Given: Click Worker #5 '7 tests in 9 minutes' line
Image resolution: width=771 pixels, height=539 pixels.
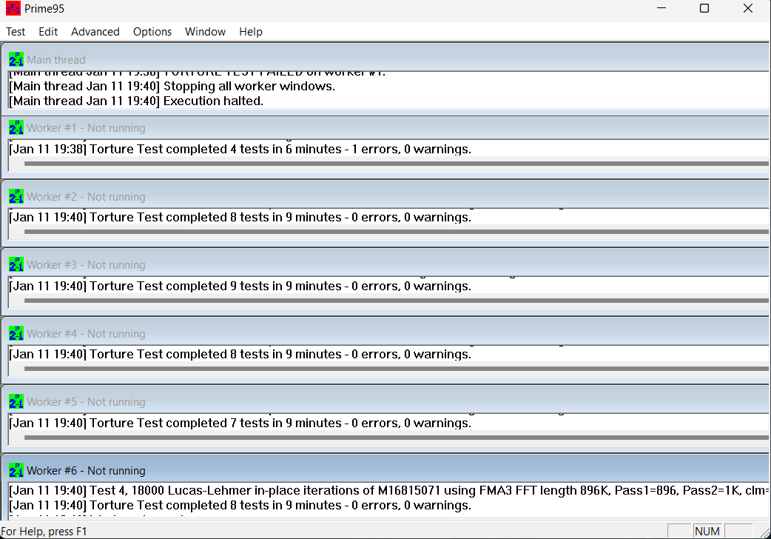Looking at the screenshot, I should coord(240,423).
